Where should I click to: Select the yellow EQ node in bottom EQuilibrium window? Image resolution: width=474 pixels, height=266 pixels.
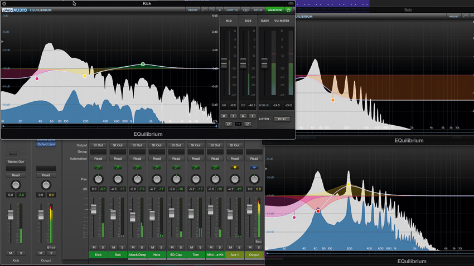(349, 184)
